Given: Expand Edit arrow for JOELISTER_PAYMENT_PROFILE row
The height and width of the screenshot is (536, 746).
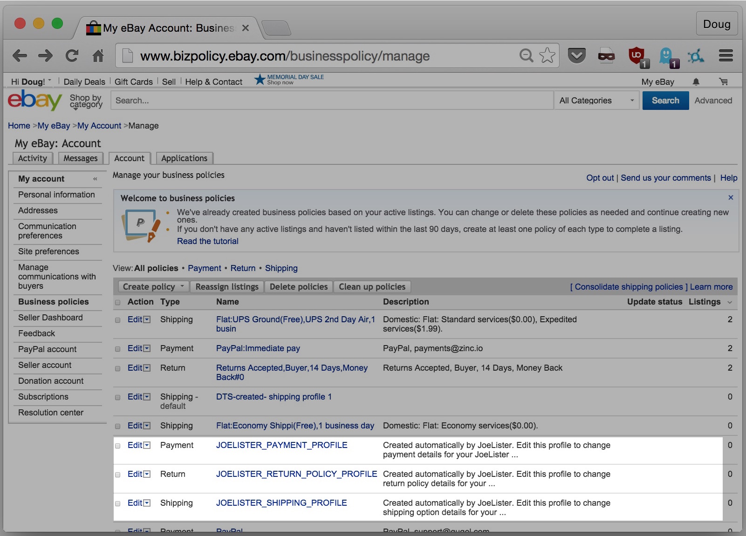Looking at the screenshot, I should pyautogui.click(x=147, y=445).
